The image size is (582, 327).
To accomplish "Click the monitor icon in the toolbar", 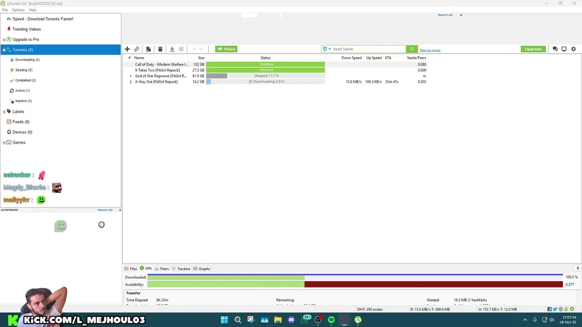I will click(x=564, y=49).
